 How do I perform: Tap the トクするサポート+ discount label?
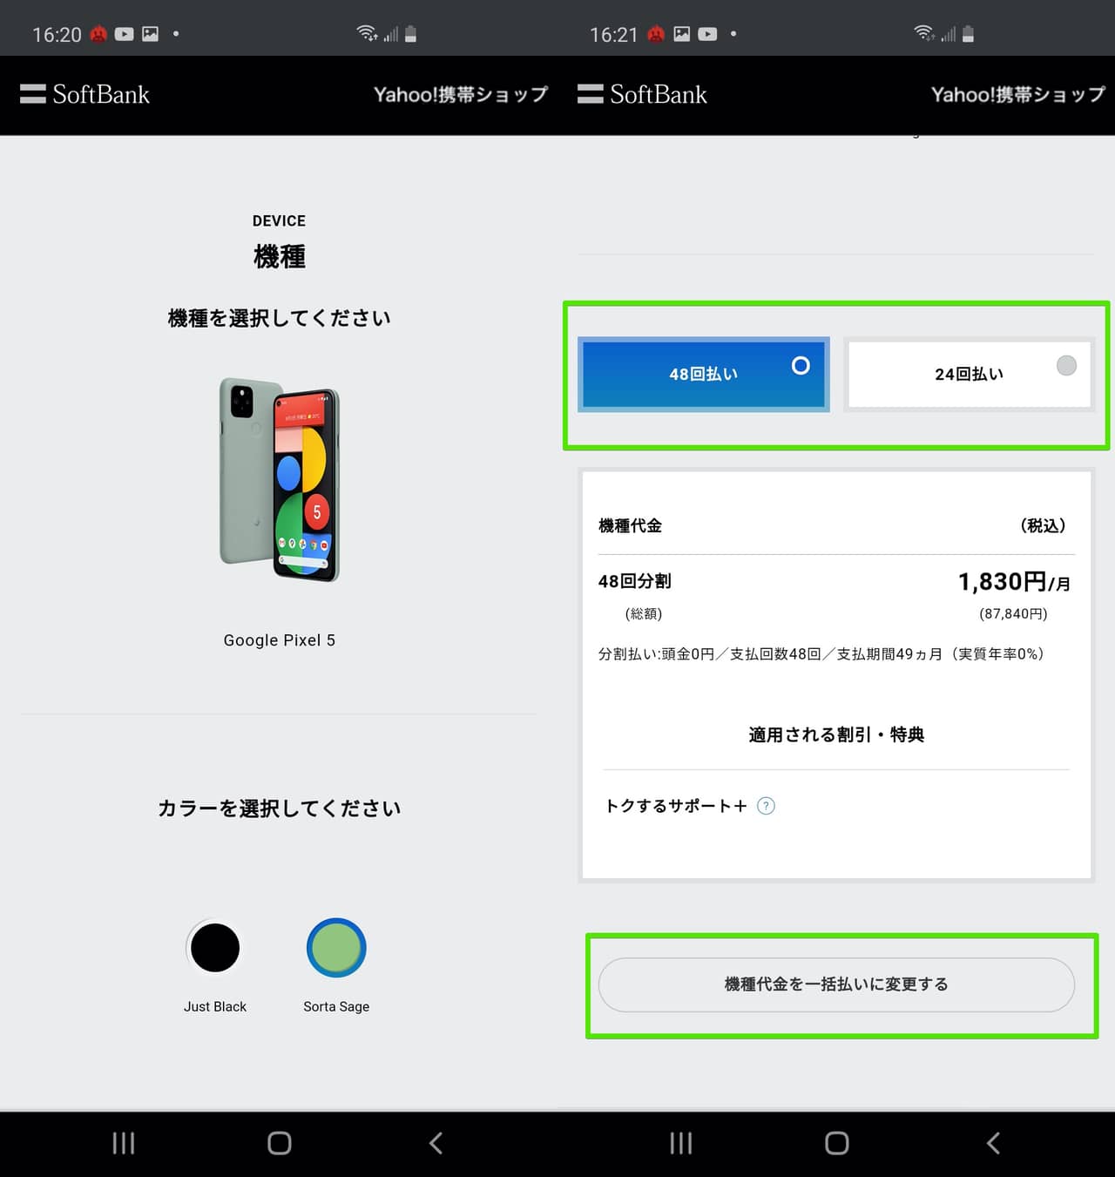pyautogui.click(x=676, y=806)
